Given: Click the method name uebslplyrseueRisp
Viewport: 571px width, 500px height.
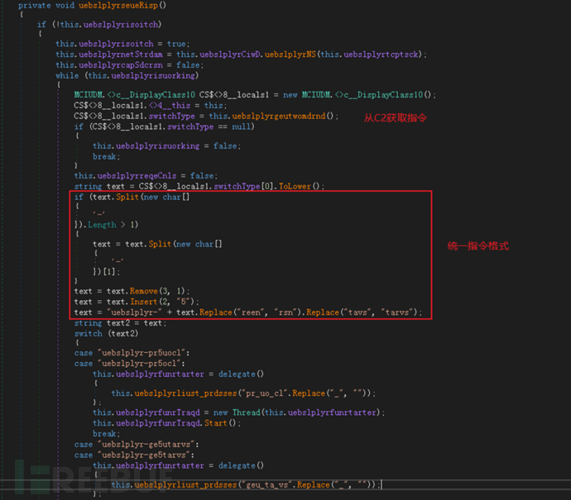Looking at the screenshot, I should 118,6.
